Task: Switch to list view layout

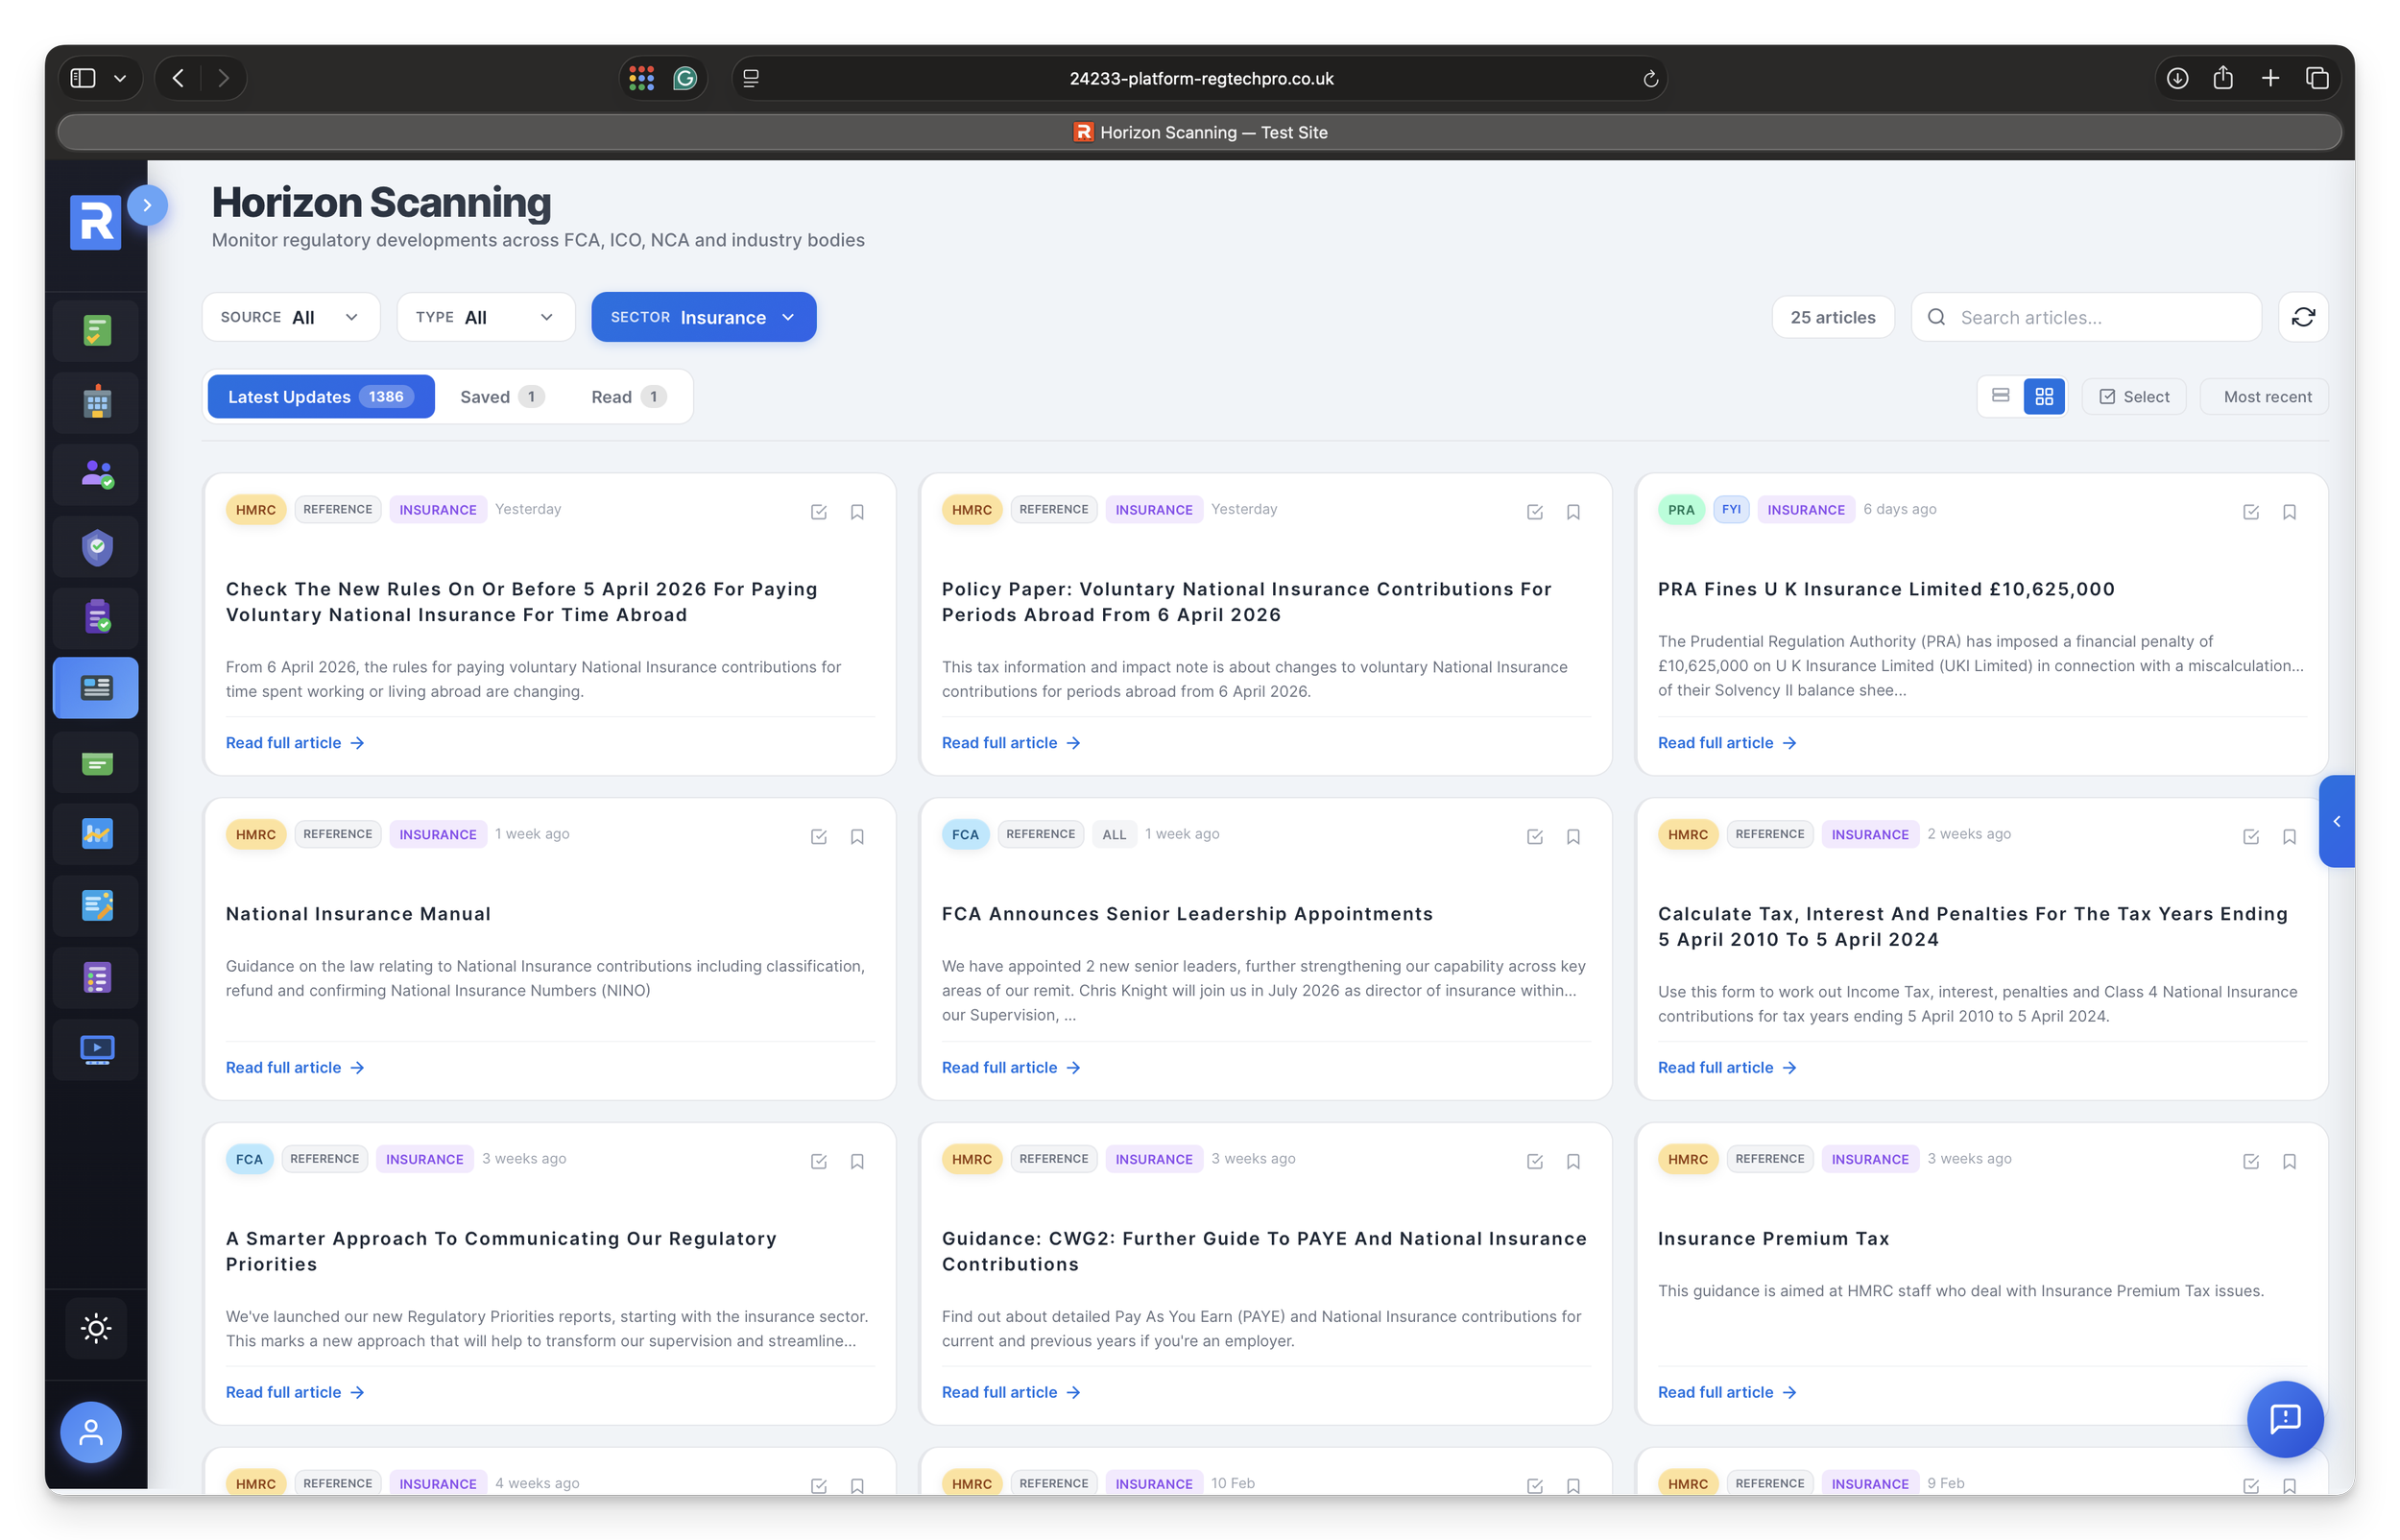Action: 2001,396
